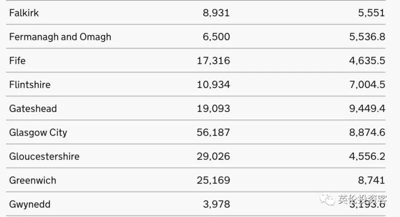Screen dimensions: 400x217
Task: Select the Gwynedd row label
Action: 30,204
